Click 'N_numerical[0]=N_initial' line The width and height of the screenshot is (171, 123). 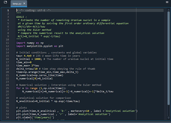tap(34, 79)
